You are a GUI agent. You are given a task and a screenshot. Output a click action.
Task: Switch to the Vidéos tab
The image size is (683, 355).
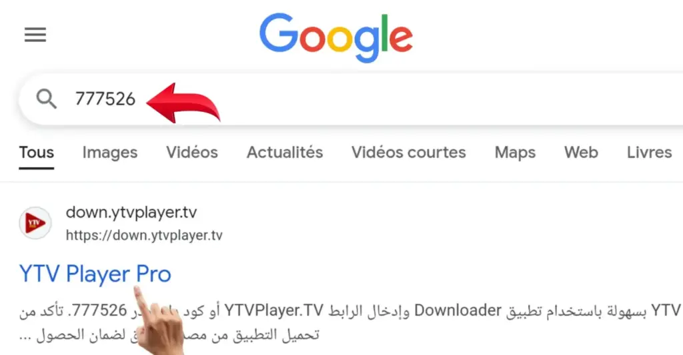pos(192,153)
